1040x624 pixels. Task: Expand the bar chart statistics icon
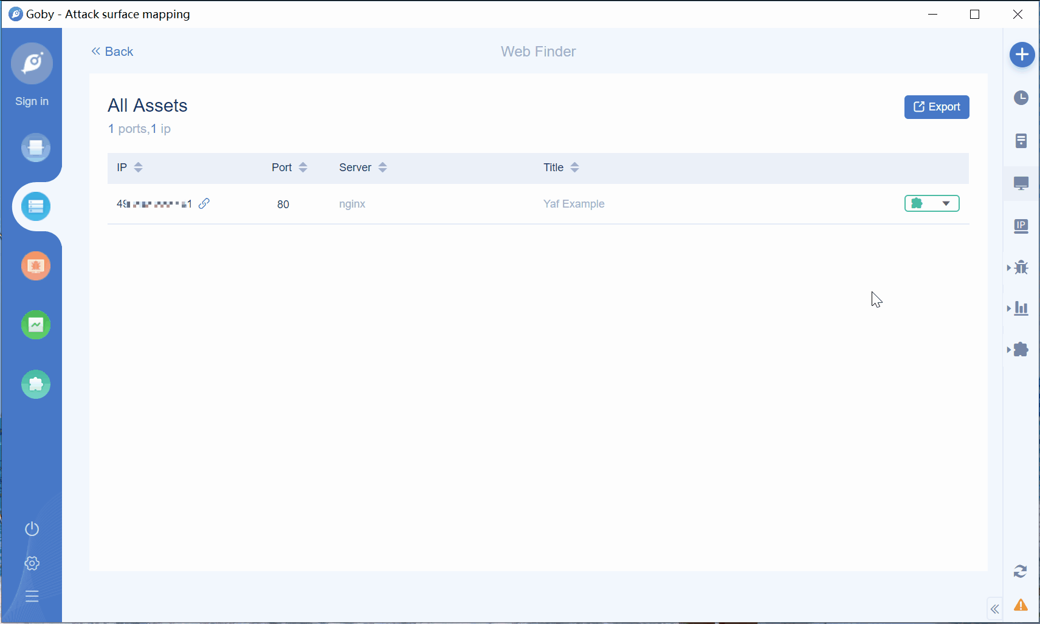pos(1020,308)
